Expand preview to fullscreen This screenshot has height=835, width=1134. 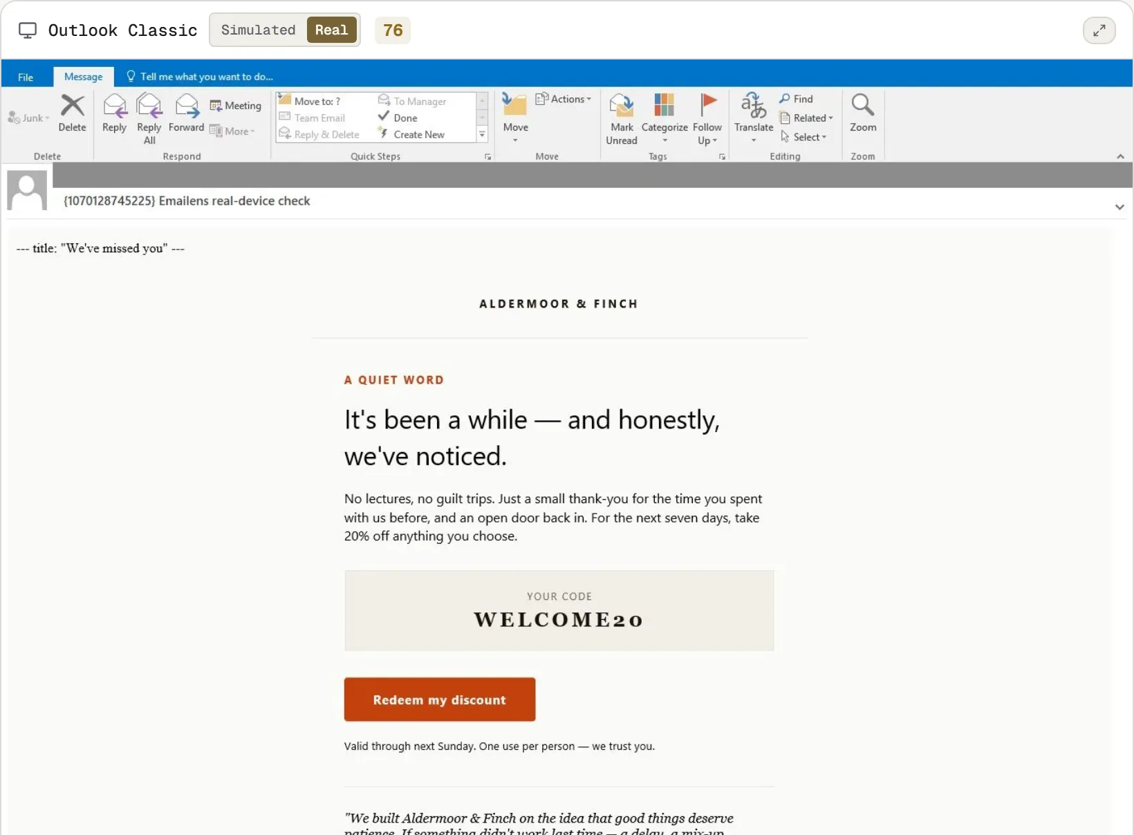(1099, 30)
